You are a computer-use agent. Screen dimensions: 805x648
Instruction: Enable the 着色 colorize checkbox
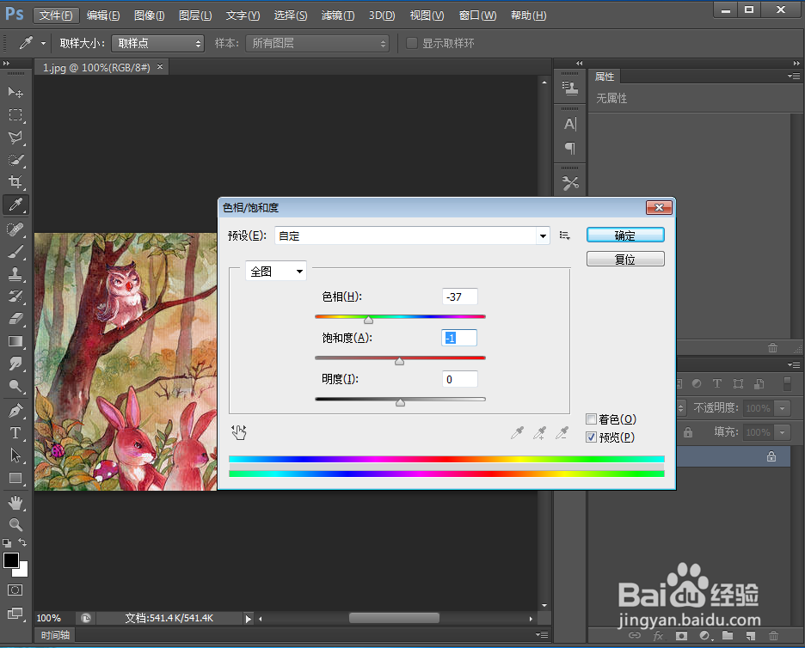click(x=591, y=419)
